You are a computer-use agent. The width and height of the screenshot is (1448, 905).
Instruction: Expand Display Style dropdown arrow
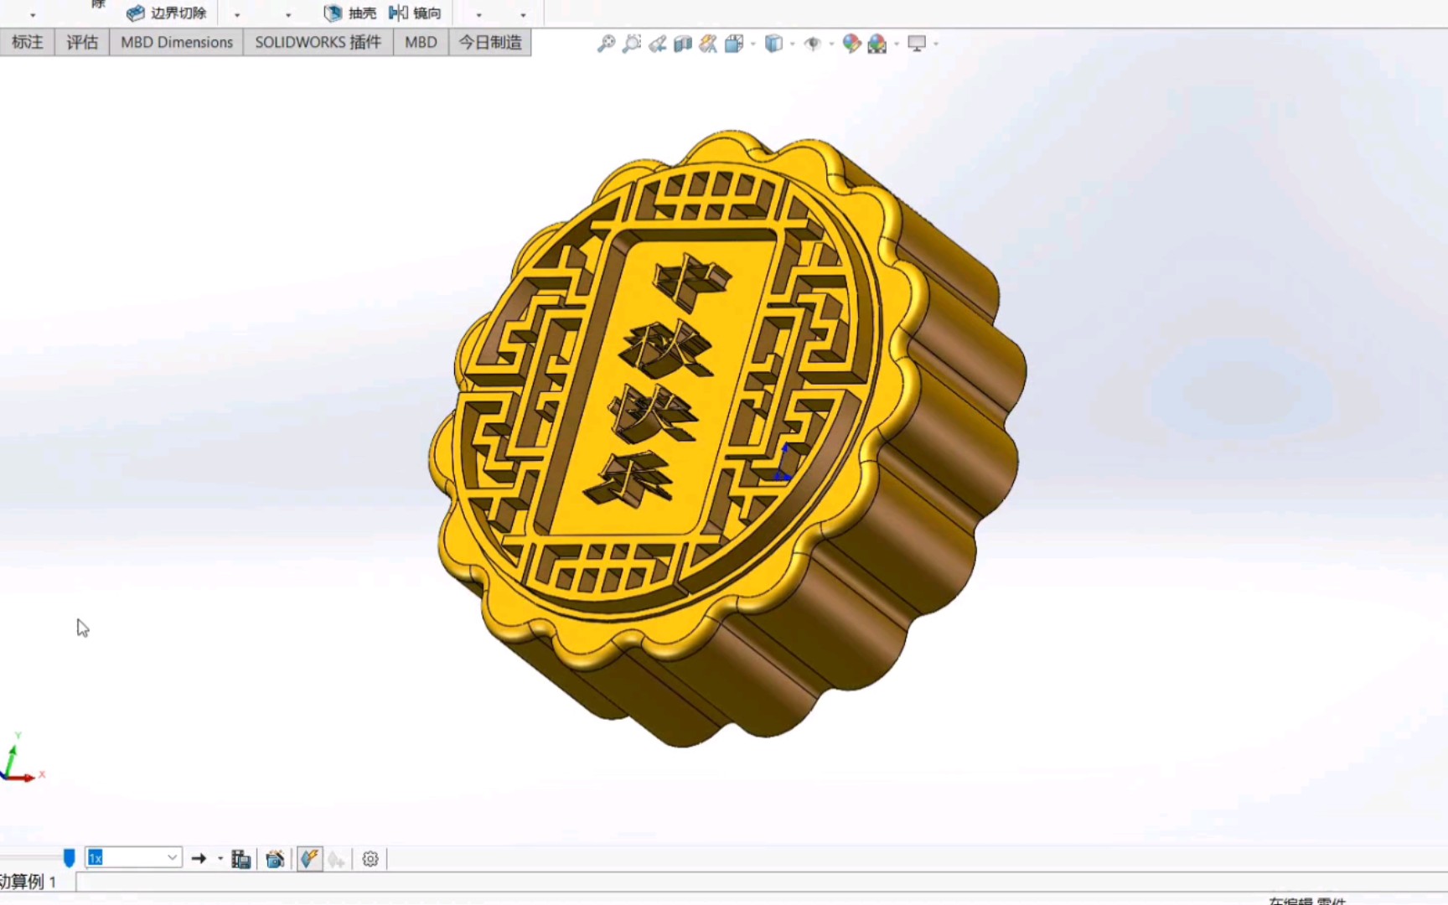point(792,44)
